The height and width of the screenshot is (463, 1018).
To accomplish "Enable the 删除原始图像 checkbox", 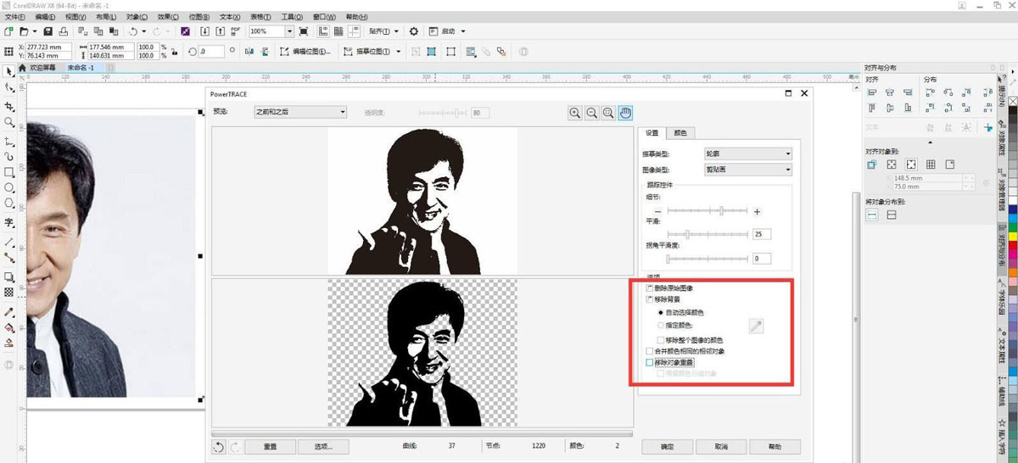I will pos(650,288).
